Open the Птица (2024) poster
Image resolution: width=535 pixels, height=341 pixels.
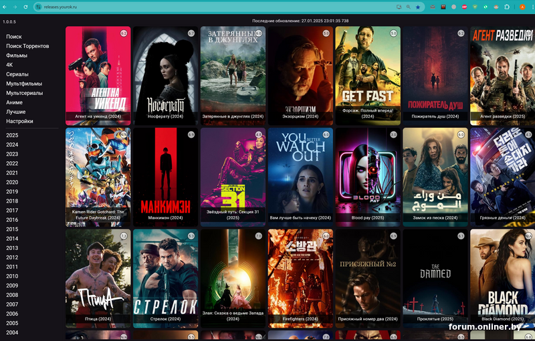pyautogui.click(x=98, y=278)
